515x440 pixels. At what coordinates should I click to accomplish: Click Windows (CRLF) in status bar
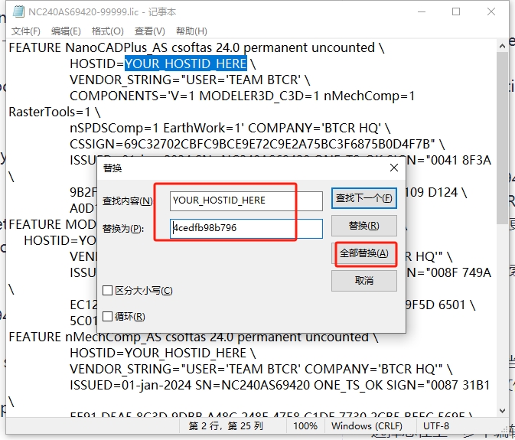(x=367, y=426)
